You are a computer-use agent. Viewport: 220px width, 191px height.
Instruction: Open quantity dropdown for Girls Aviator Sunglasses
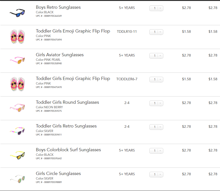156,56
